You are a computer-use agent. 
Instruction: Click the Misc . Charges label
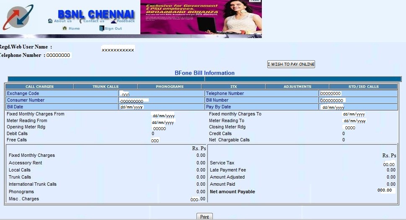pyautogui.click(x=24, y=199)
